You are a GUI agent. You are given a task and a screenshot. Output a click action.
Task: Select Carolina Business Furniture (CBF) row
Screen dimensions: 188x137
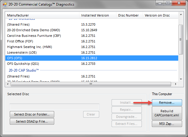click(x=92, y=36)
